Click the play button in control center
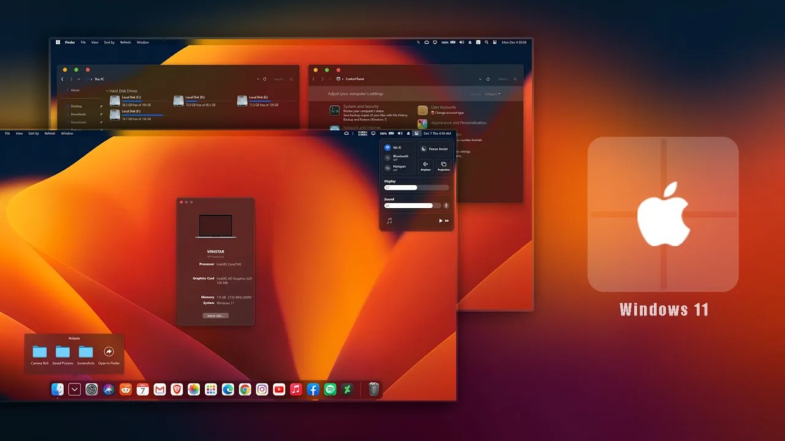Viewport: 785px width, 441px height. tap(440, 221)
